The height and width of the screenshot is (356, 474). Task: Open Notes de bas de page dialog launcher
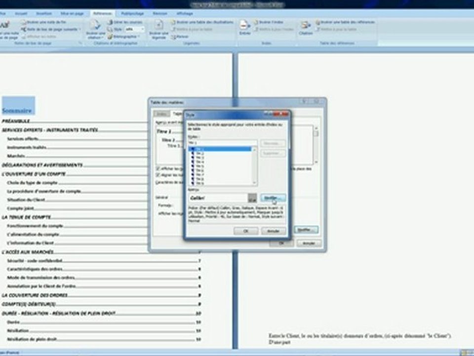tap(80, 44)
